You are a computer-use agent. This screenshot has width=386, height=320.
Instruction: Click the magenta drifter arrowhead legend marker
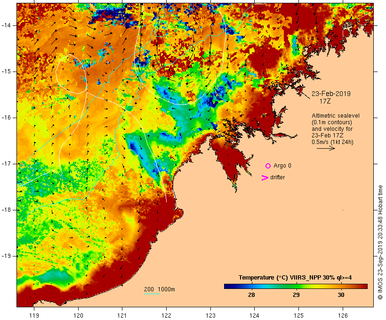click(x=265, y=178)
